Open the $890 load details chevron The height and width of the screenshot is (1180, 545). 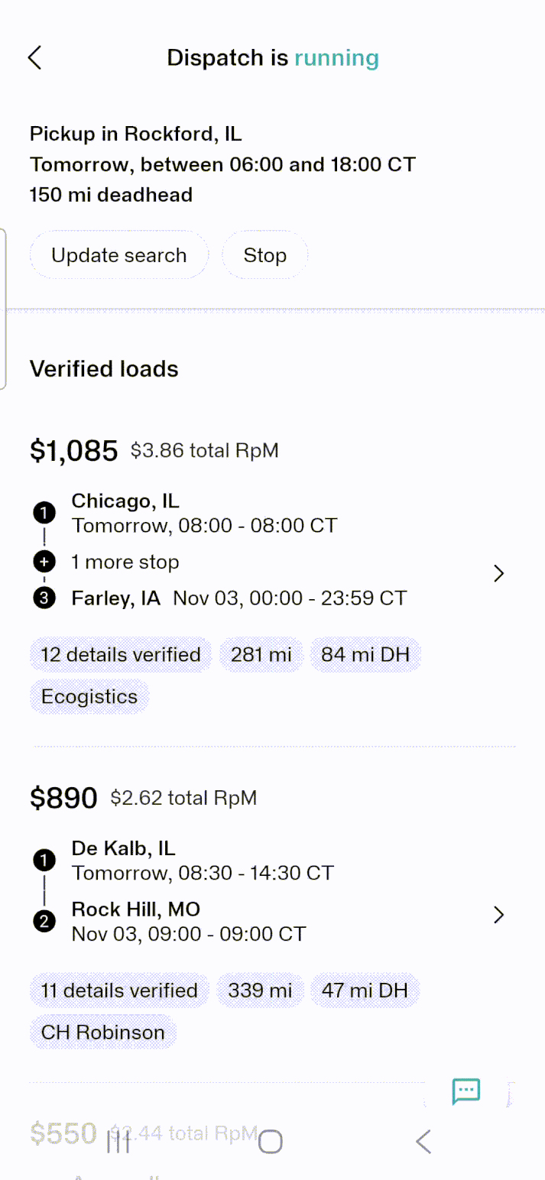[x=498, y=914]
